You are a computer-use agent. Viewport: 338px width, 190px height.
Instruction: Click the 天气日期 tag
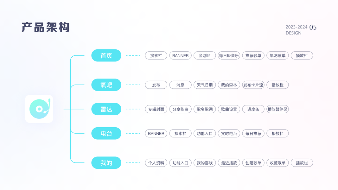[205, 85]
